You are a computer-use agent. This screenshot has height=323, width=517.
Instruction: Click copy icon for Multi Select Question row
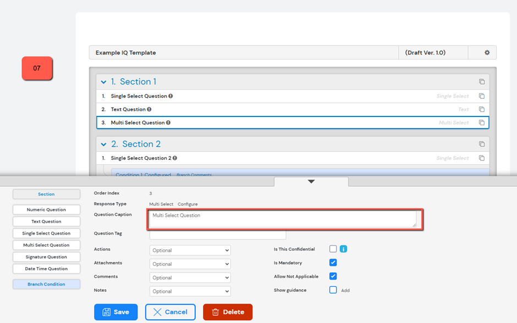(x=482, y=123)
